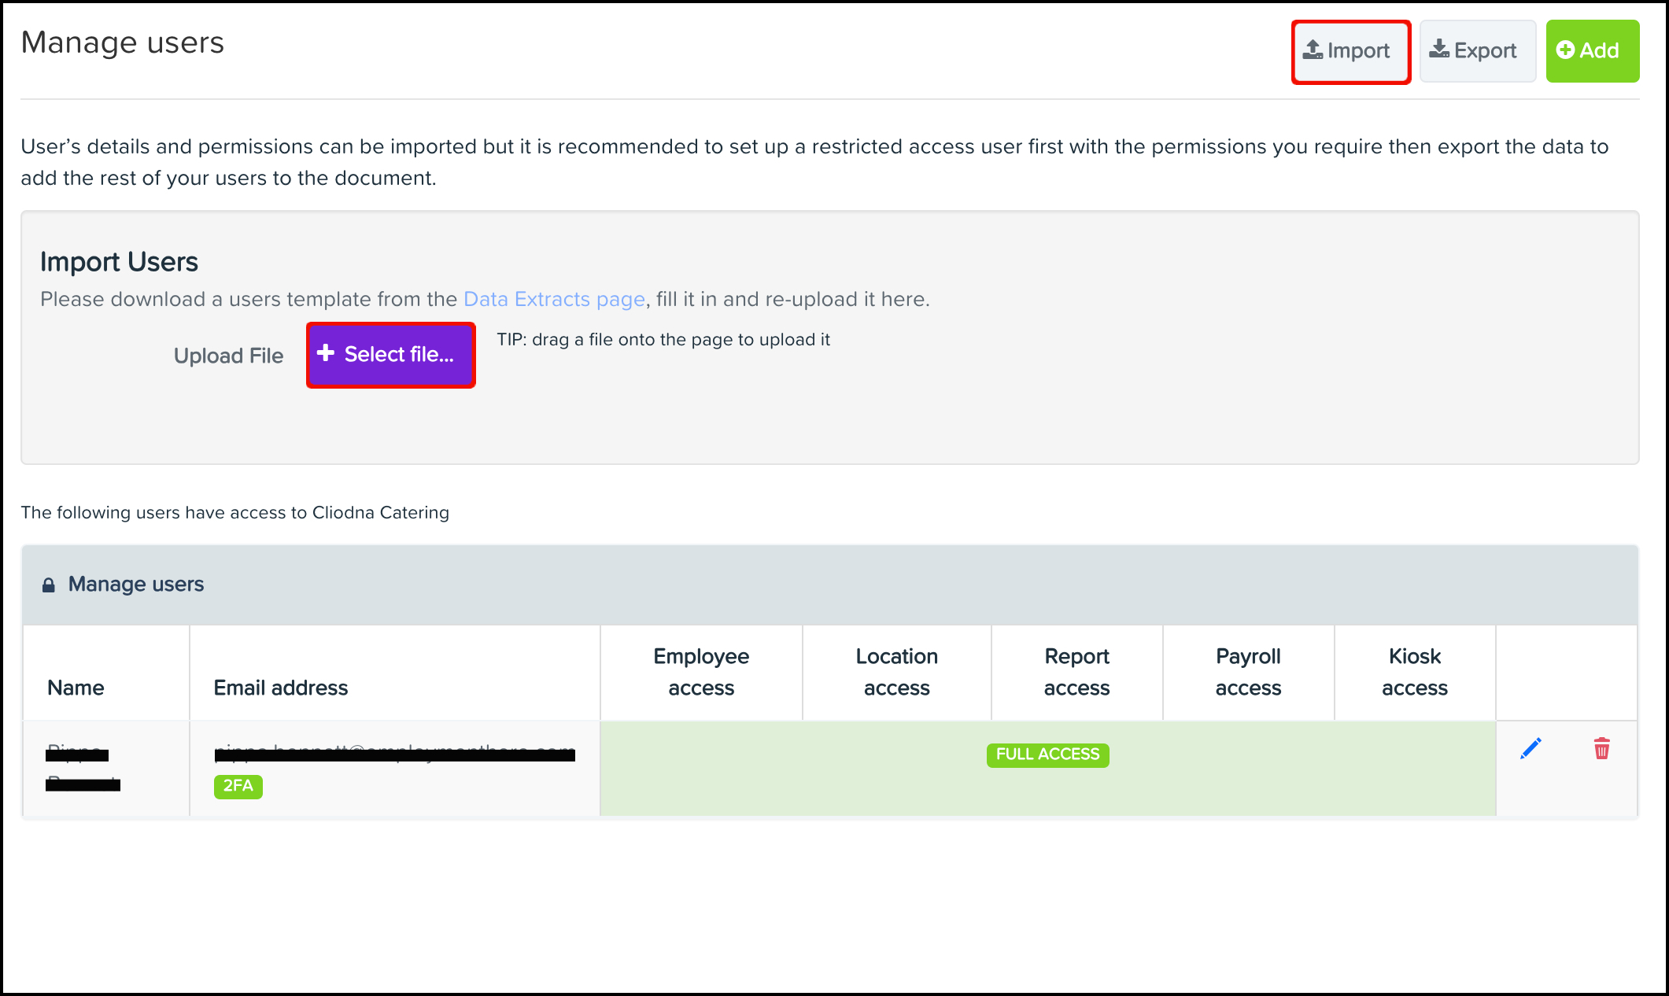Click the Export button

pyautogui.click(x=1477, y=51)
